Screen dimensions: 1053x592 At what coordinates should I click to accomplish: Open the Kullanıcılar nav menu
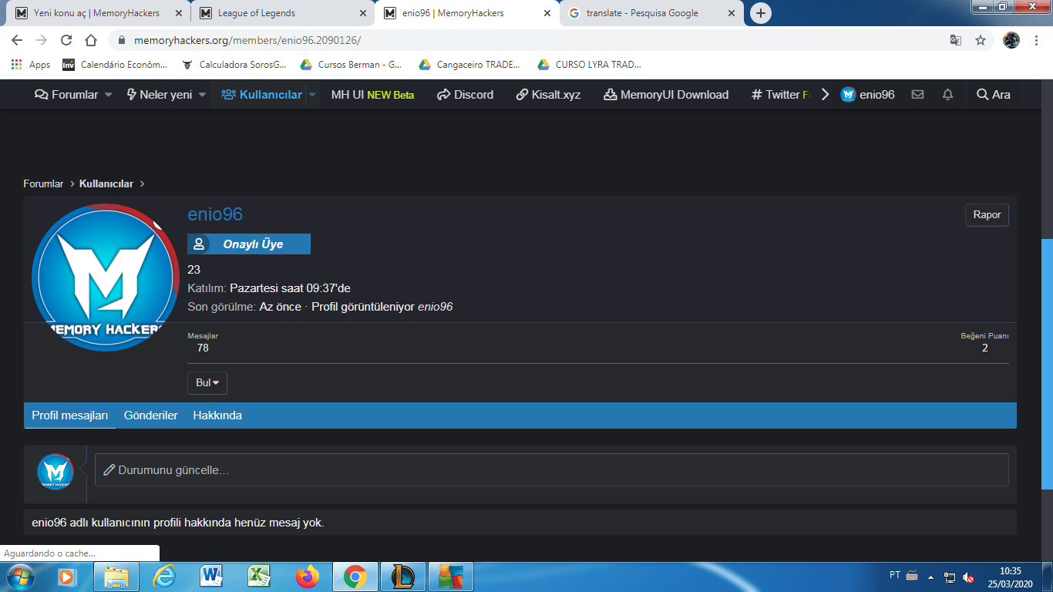[x=262, y=95]
